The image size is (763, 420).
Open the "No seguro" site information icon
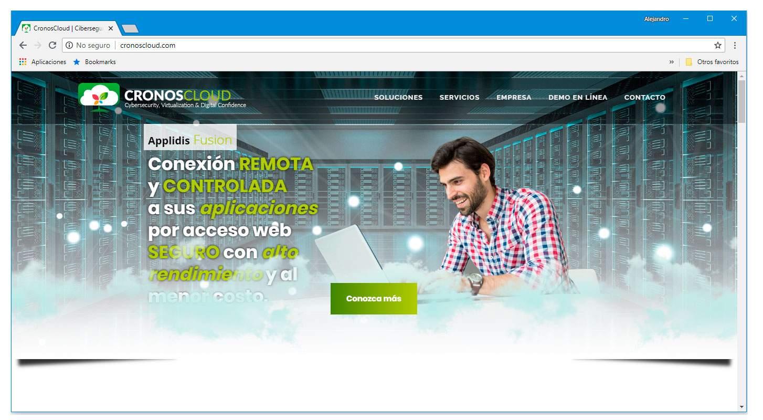coord(70,45)
